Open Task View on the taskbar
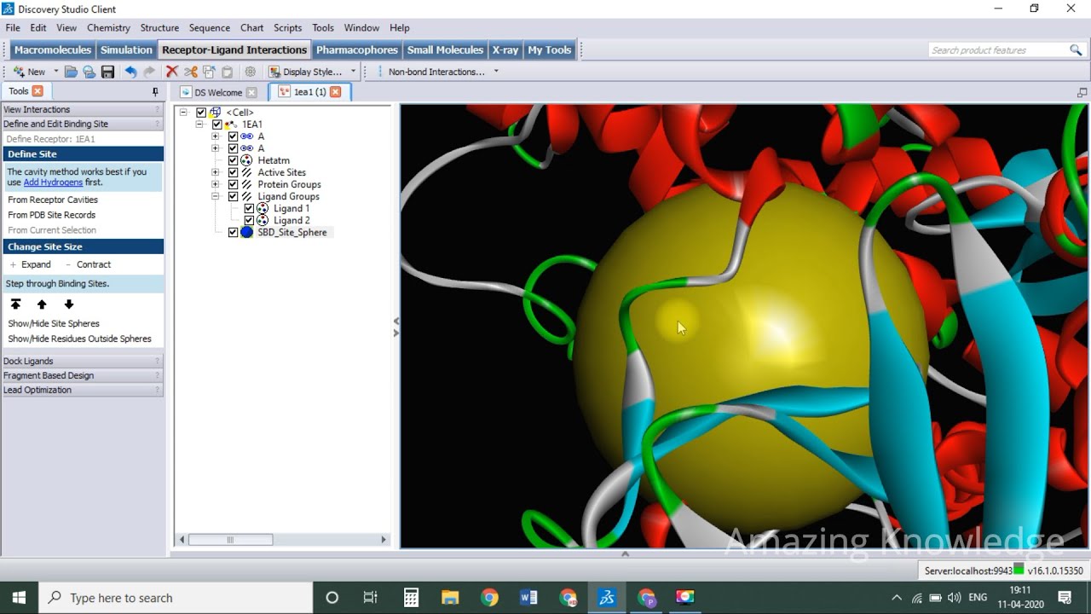This screenshot has height=614, width=1091. pyautogui.click(x=370, y=598)
